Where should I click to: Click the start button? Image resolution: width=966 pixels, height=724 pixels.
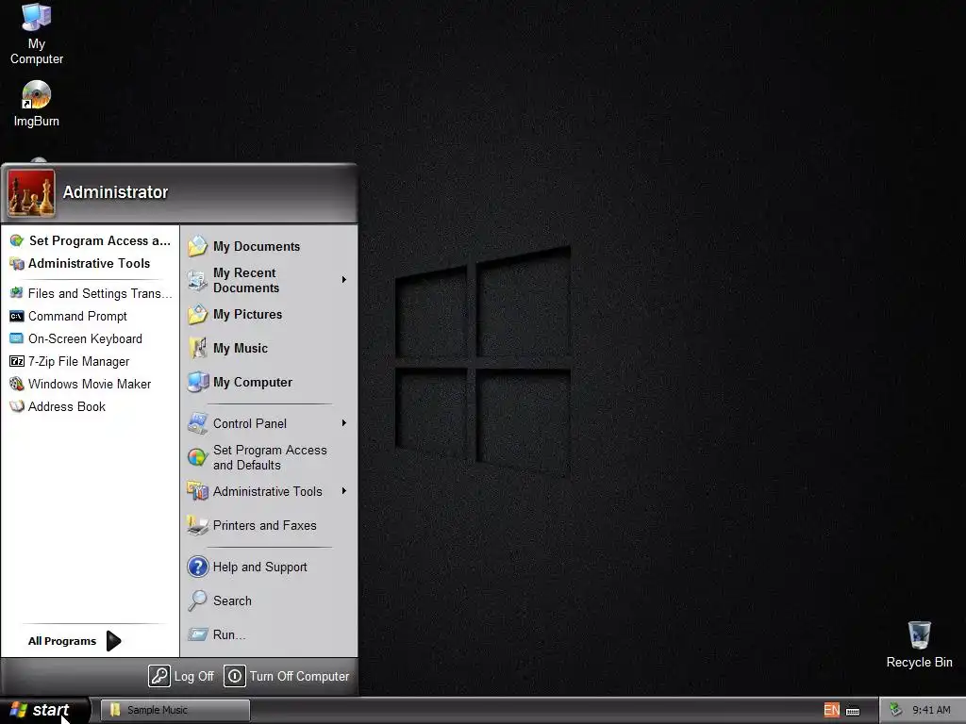(x=45, y=710)
